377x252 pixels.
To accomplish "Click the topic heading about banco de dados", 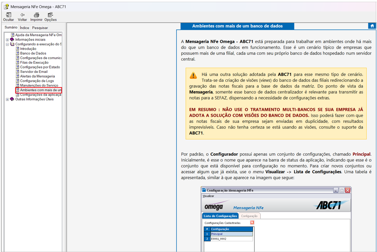I will click(x=237, y=26).
